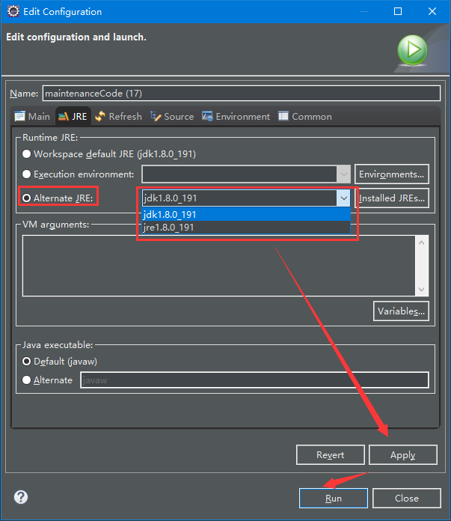Click VM arguments scrollbar up arrow
Screen dimensions: 451x521
pyautogui.click(x=421, y=243)
